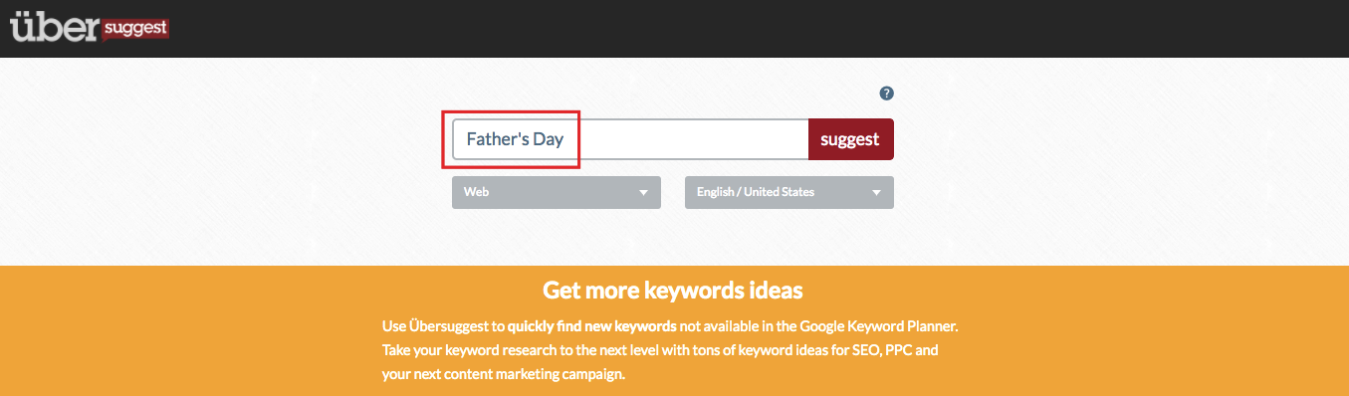Screen dimensions: 1349x396
Task: Click the English / United States arrow icon
Action: coord(876,193)
